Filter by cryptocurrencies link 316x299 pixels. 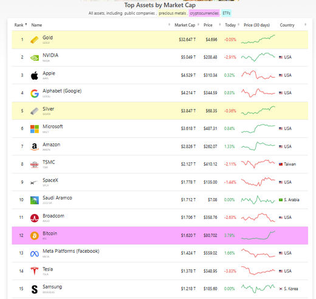pos(204,13)
